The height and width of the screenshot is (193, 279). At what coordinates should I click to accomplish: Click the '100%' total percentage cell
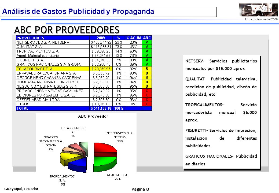(119, 108)
